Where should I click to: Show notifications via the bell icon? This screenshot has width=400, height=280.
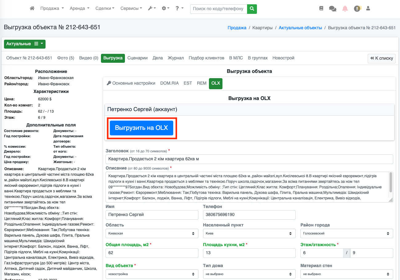coord(345,9)
